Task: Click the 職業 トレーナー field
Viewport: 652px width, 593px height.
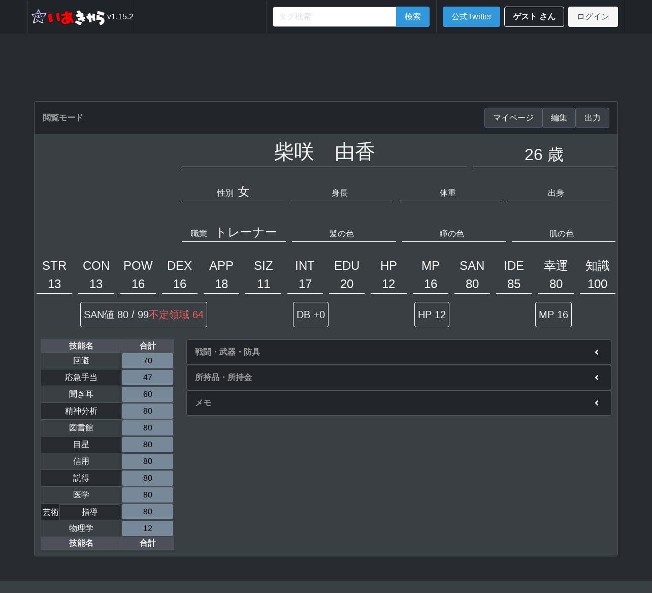Action: pos(234,232)
